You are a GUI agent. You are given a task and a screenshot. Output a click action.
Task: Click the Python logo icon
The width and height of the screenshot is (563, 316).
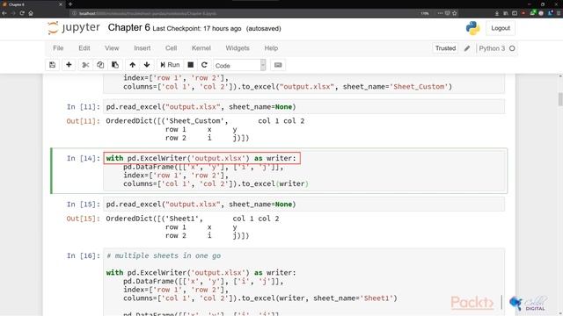(x=473, y=28)
